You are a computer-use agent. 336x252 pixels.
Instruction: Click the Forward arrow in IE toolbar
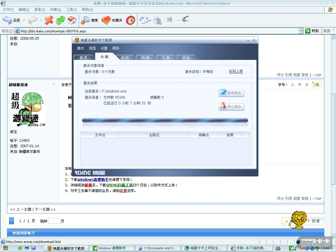coord(33,20)
